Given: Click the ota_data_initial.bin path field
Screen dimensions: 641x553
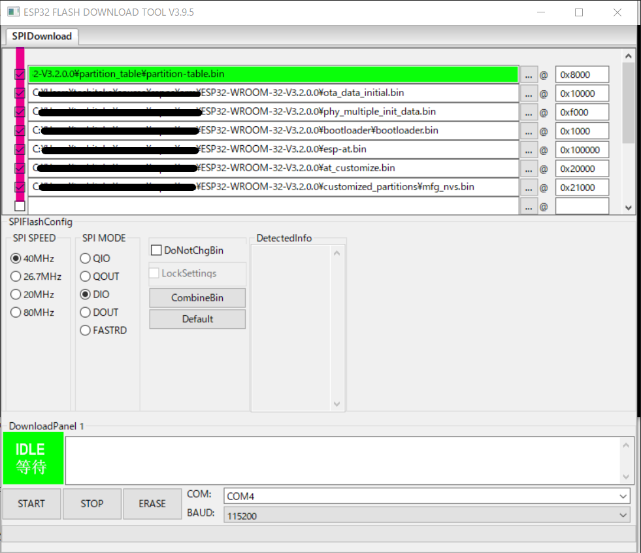Looking at the screenshot, I should [274, 93].
